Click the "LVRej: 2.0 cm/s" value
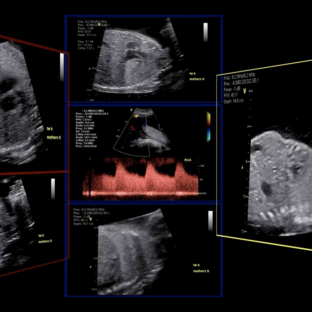The height and width of the screenshot is (312, 312). tap(85, 140)
